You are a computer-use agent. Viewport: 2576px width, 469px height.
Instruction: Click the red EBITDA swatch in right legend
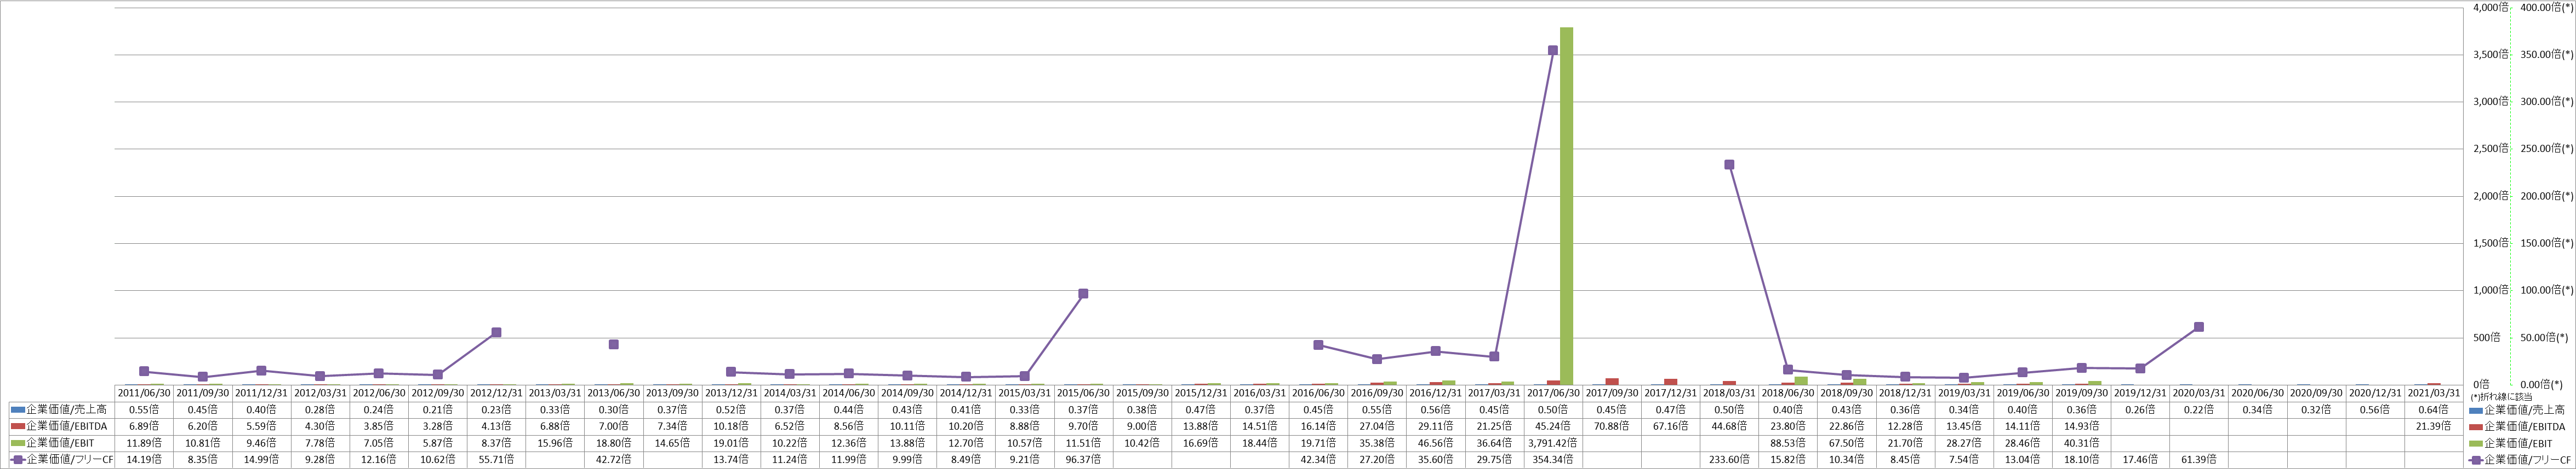click(x=2477, y=426)
